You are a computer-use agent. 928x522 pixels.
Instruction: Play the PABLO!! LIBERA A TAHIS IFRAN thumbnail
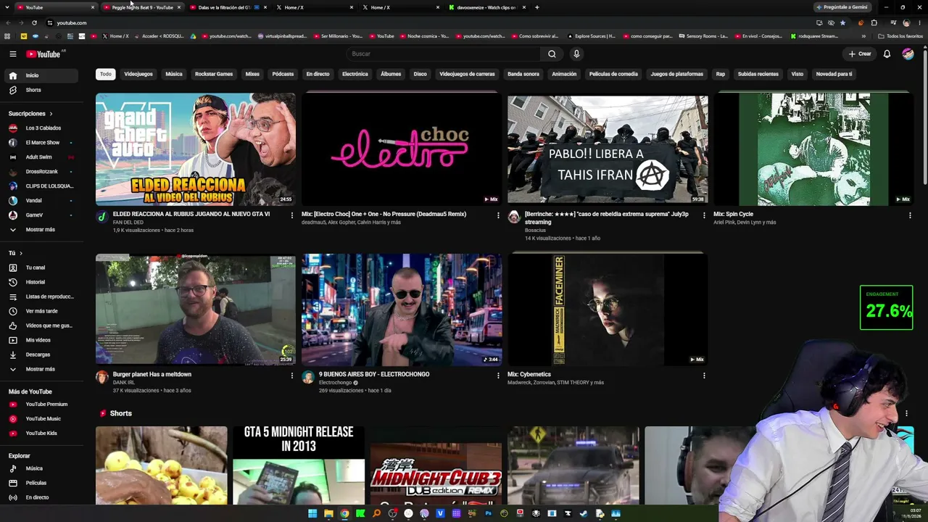tap(608, 149)
